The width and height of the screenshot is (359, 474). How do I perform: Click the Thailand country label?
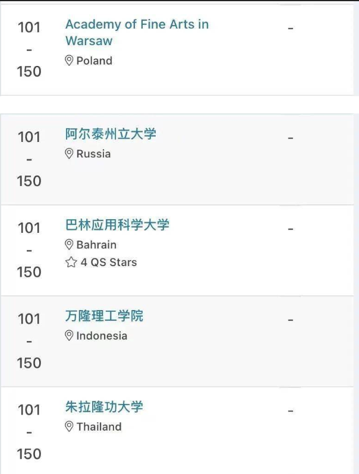99,427
